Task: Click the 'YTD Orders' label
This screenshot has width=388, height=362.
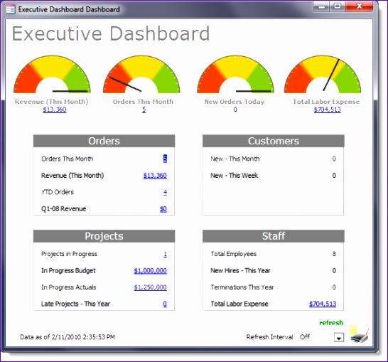Action: pyautogui.click(x=58, y=192)
